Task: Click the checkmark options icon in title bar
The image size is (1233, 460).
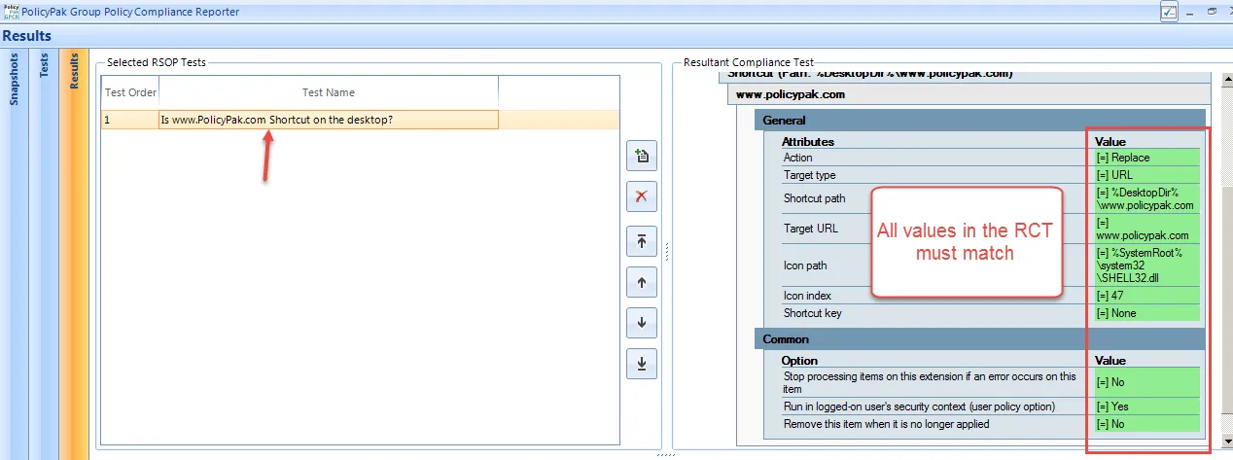Action: (1169, 12)
